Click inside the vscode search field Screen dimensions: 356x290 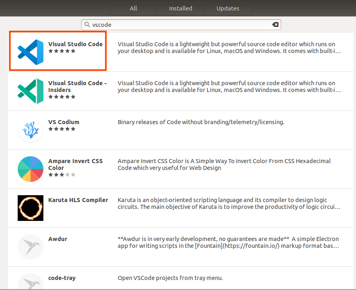click(x=181, y=25)
